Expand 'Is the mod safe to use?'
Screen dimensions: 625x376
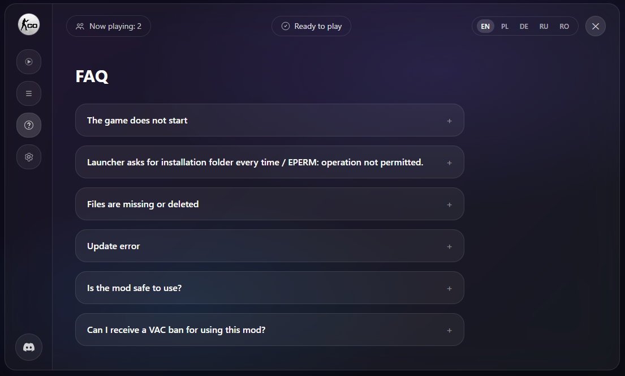pyautogui.click(x=269, y=288)
